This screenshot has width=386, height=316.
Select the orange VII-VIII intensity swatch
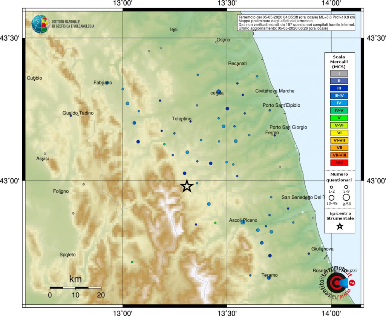coord(339,155)
